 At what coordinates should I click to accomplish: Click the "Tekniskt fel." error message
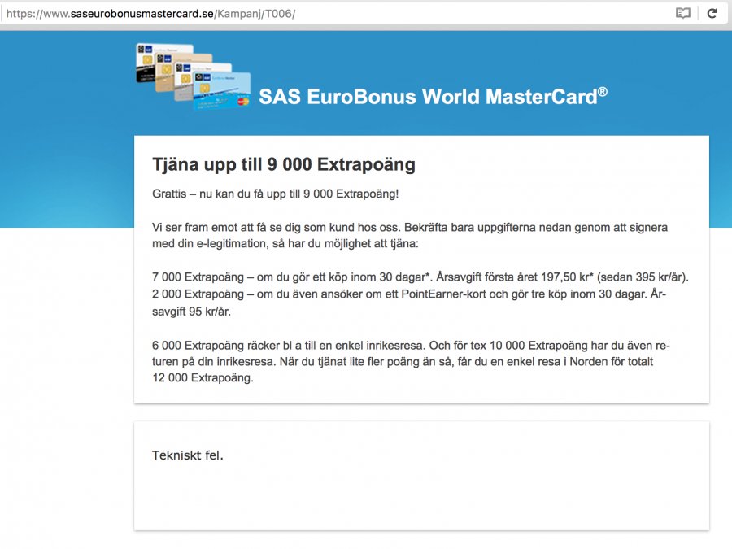click(x=188, y=455)
